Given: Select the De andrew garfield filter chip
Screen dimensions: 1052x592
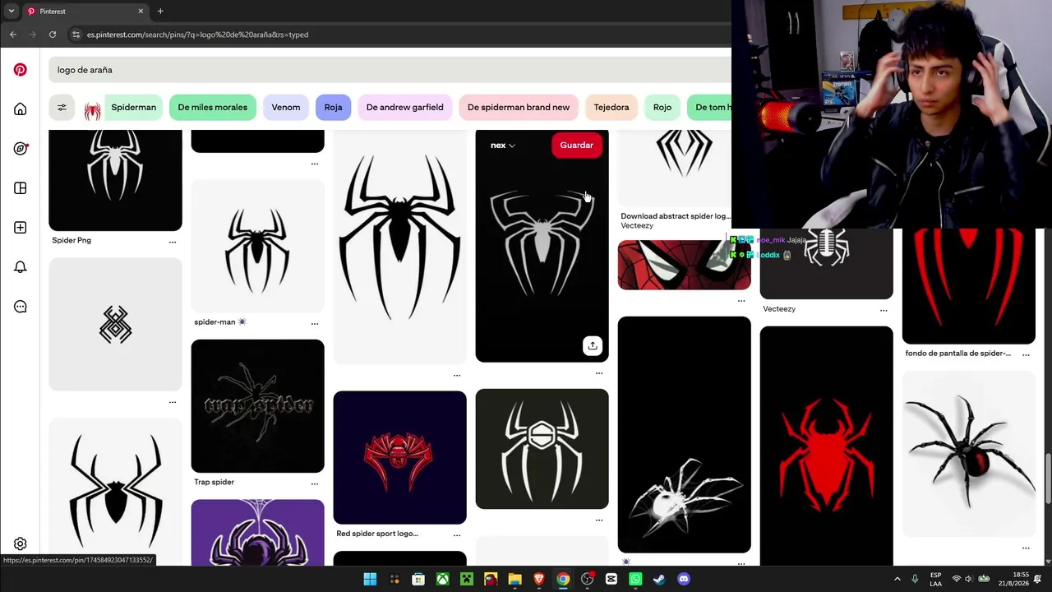Looking at the screenshot, I should coord(404,107).
